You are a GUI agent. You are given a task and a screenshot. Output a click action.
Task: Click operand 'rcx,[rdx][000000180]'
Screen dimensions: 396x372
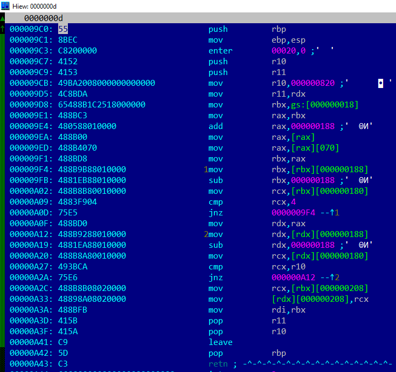pyautogui.click(x=319, y=256)
